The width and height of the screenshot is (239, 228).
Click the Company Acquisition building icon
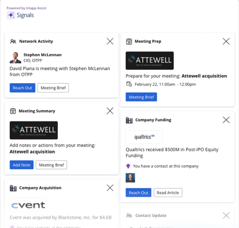[x=13, y=188]
